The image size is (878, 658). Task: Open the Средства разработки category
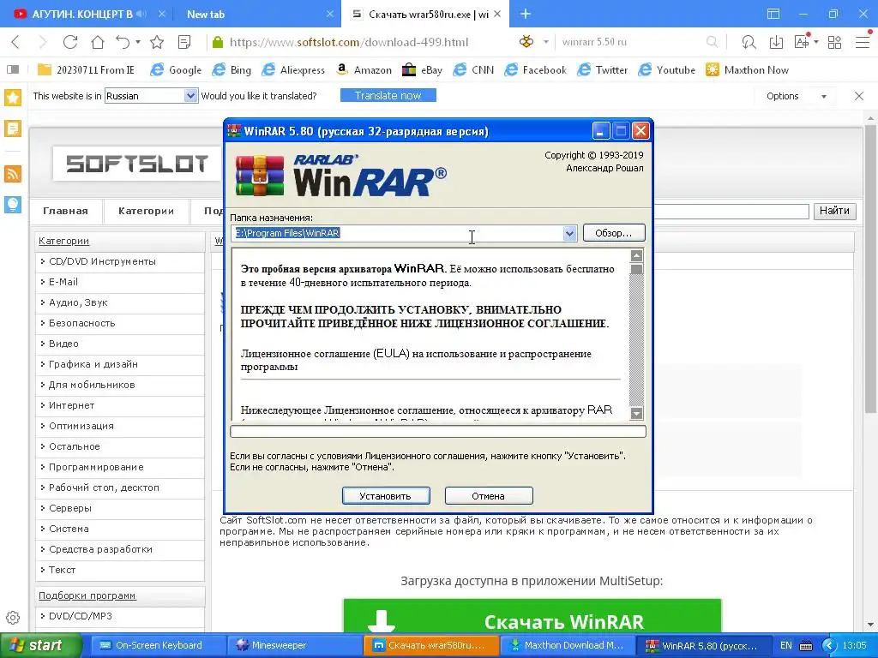coord(100,549)
